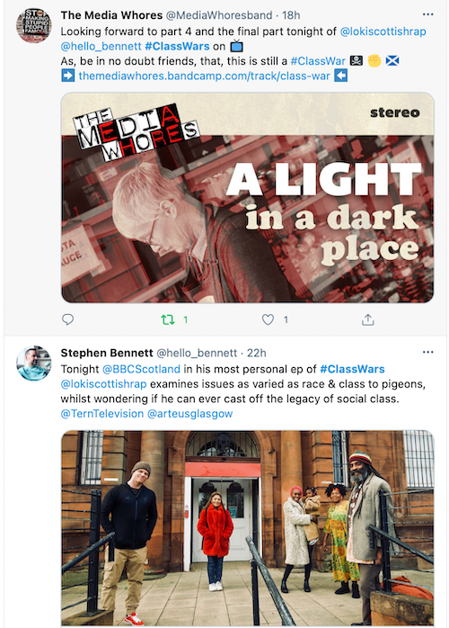Open @BBCScotland mention link
Image resolution: width=449 pixels, height=628 pixels.
(141, 369)
